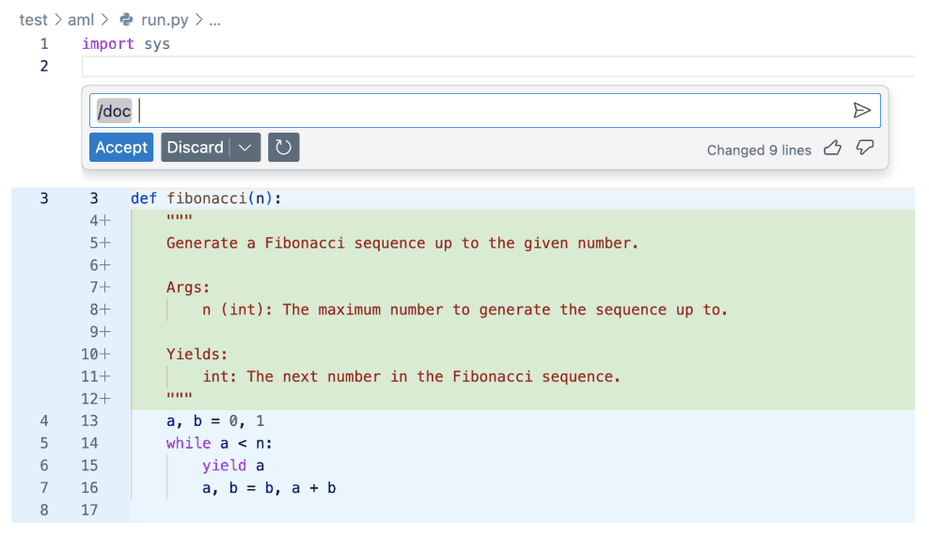
Task: Open the test folder breadcrumb
Action: [33, 20]
